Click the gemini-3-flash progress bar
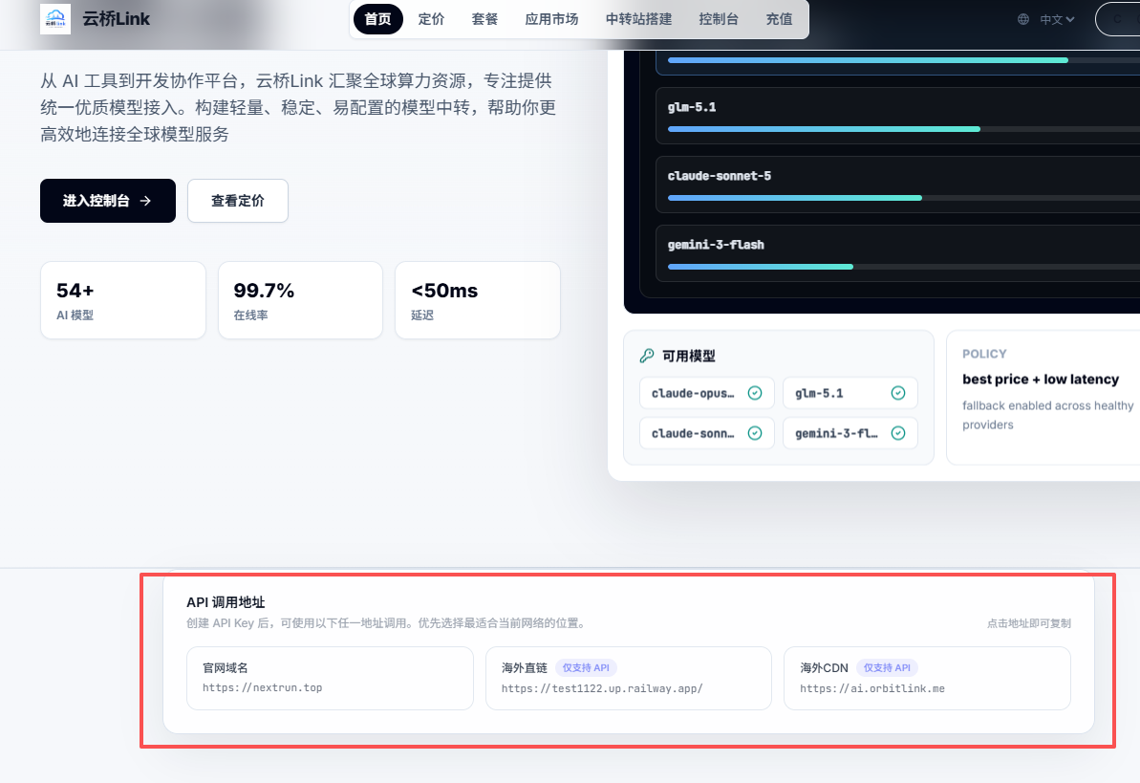 pos(904,267)
